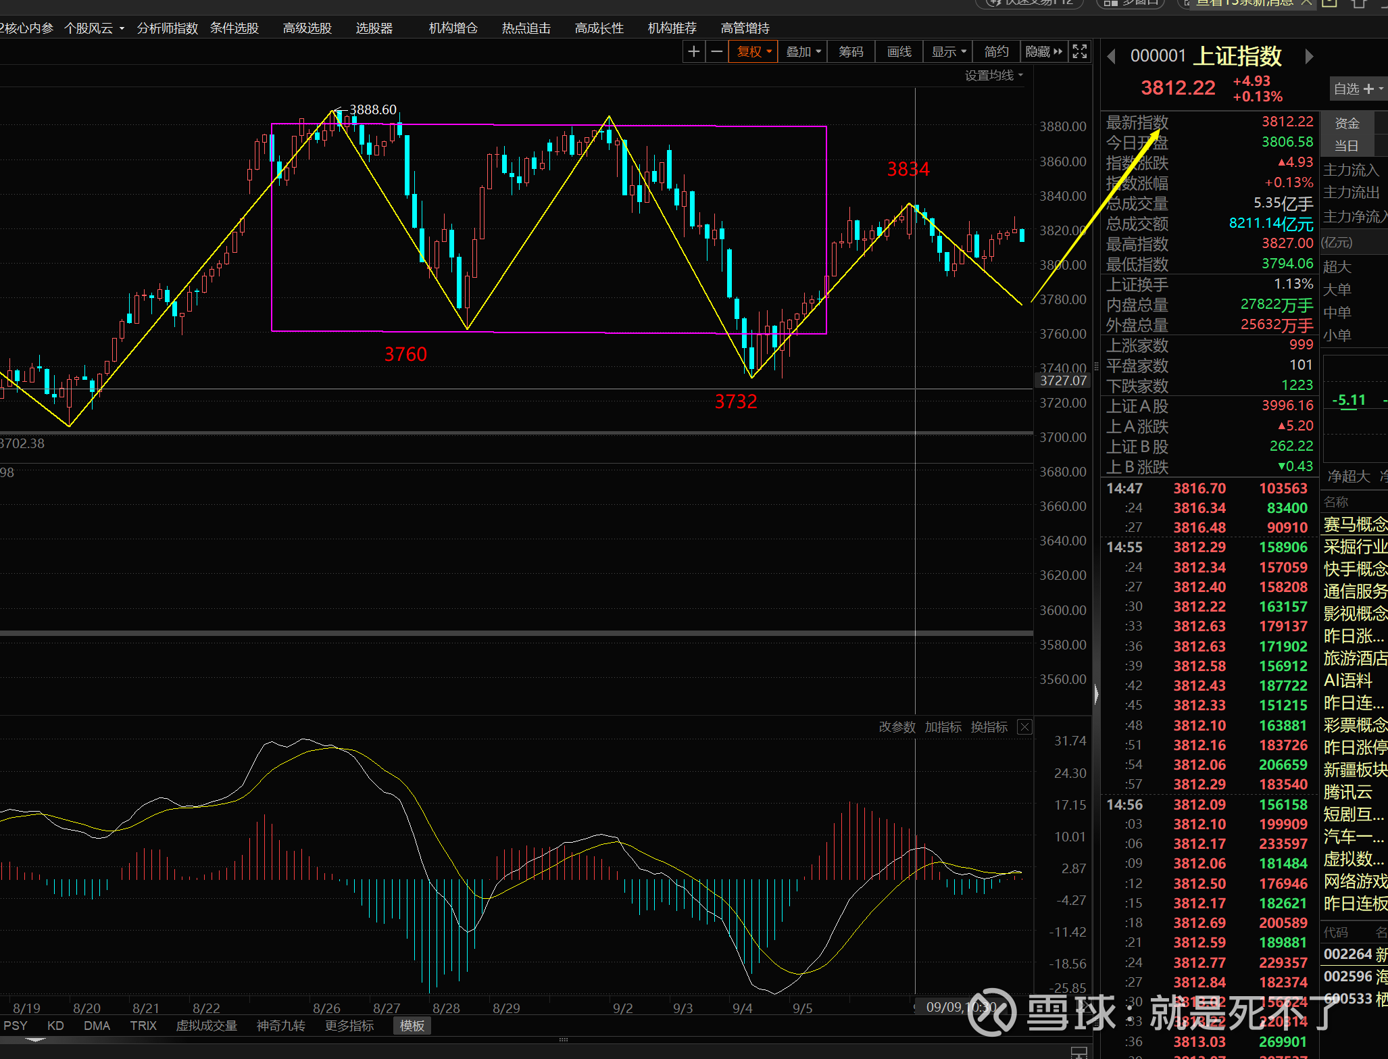The height and width of the screenshot is (1059, 1388).
Task: Click the 改参数 change parameters link
Action: [x=897, y=727]
